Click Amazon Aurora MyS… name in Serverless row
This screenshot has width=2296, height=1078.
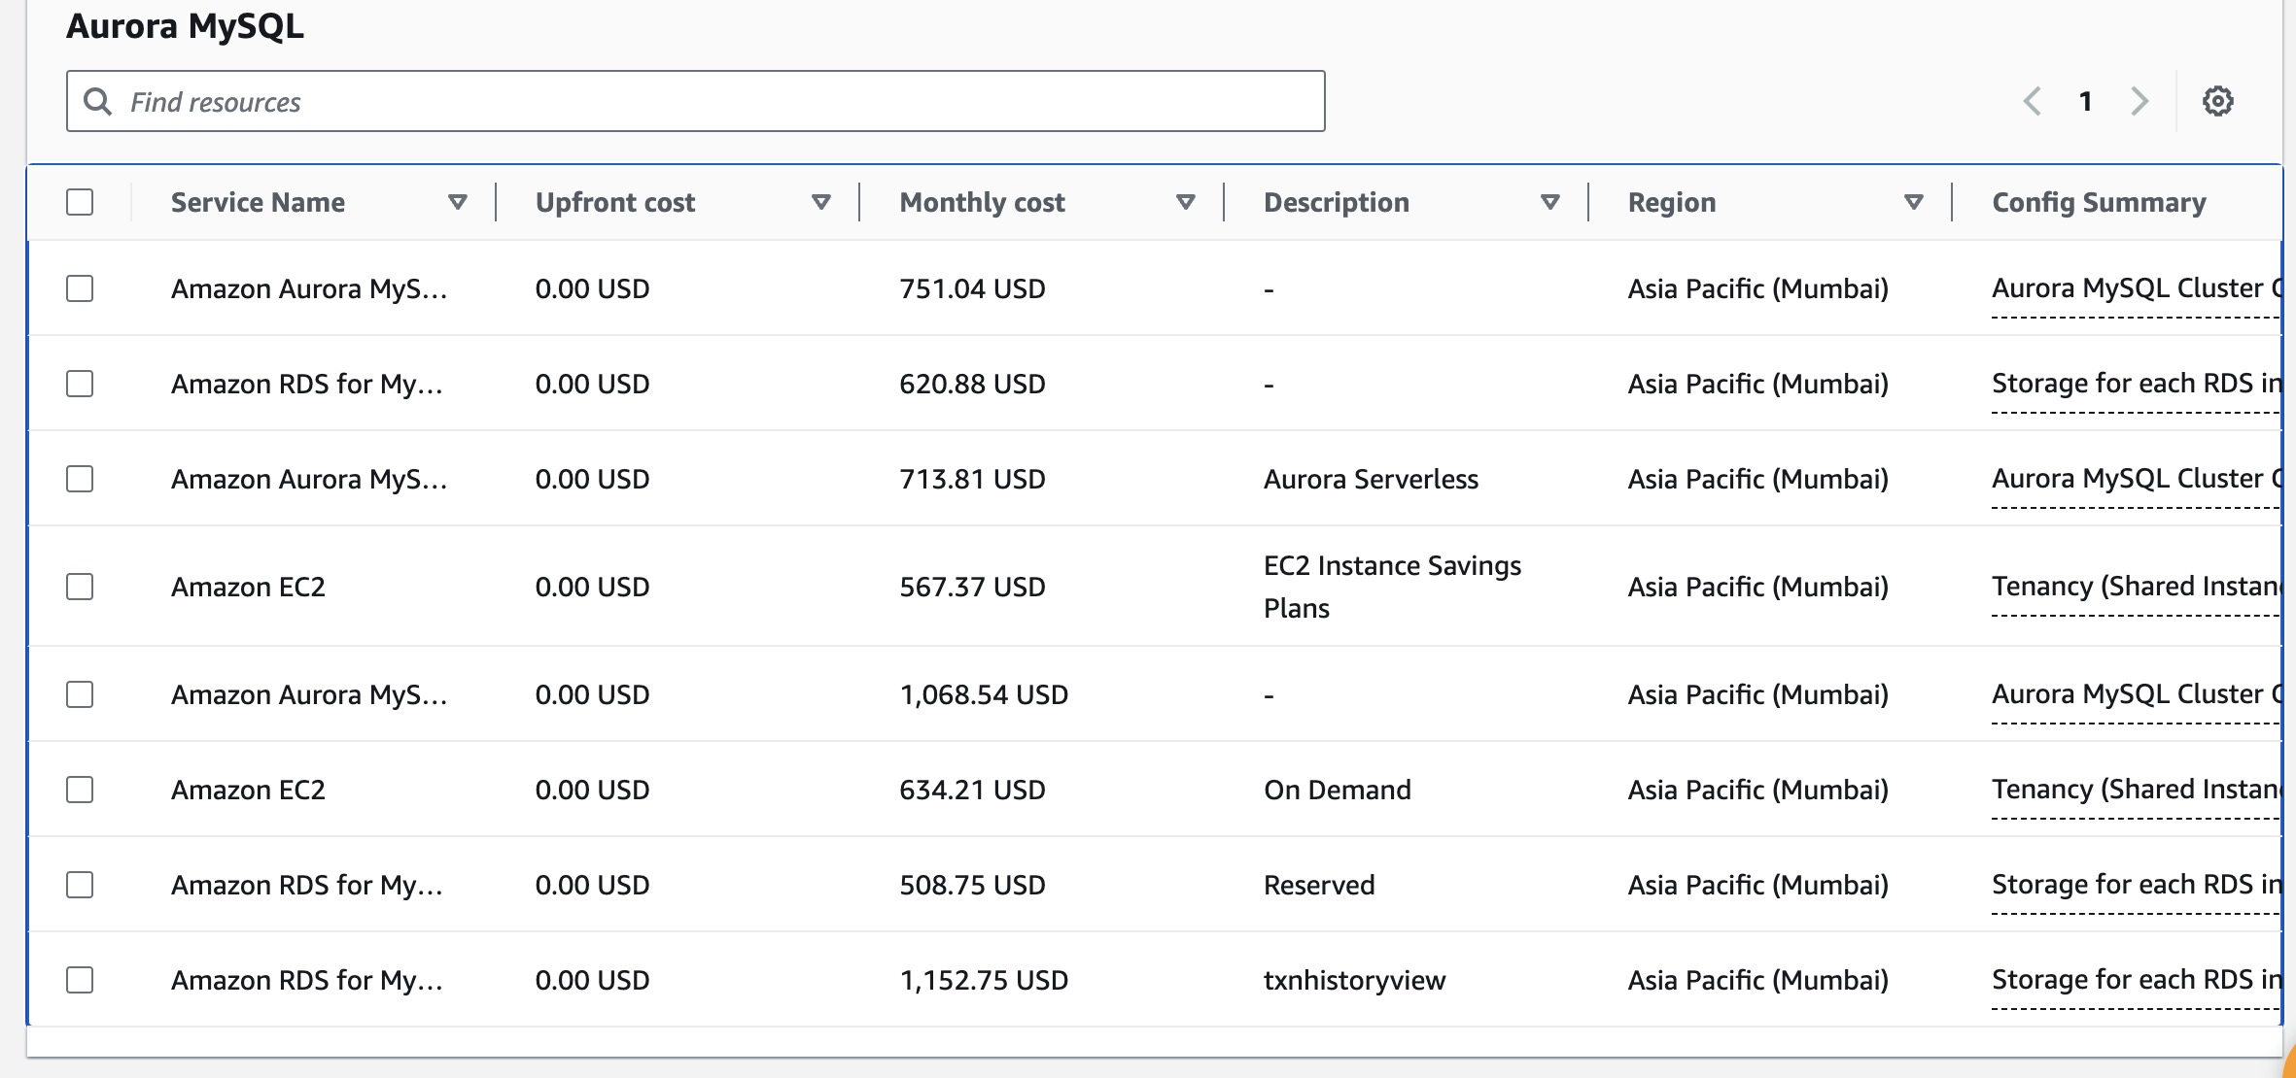309,479
